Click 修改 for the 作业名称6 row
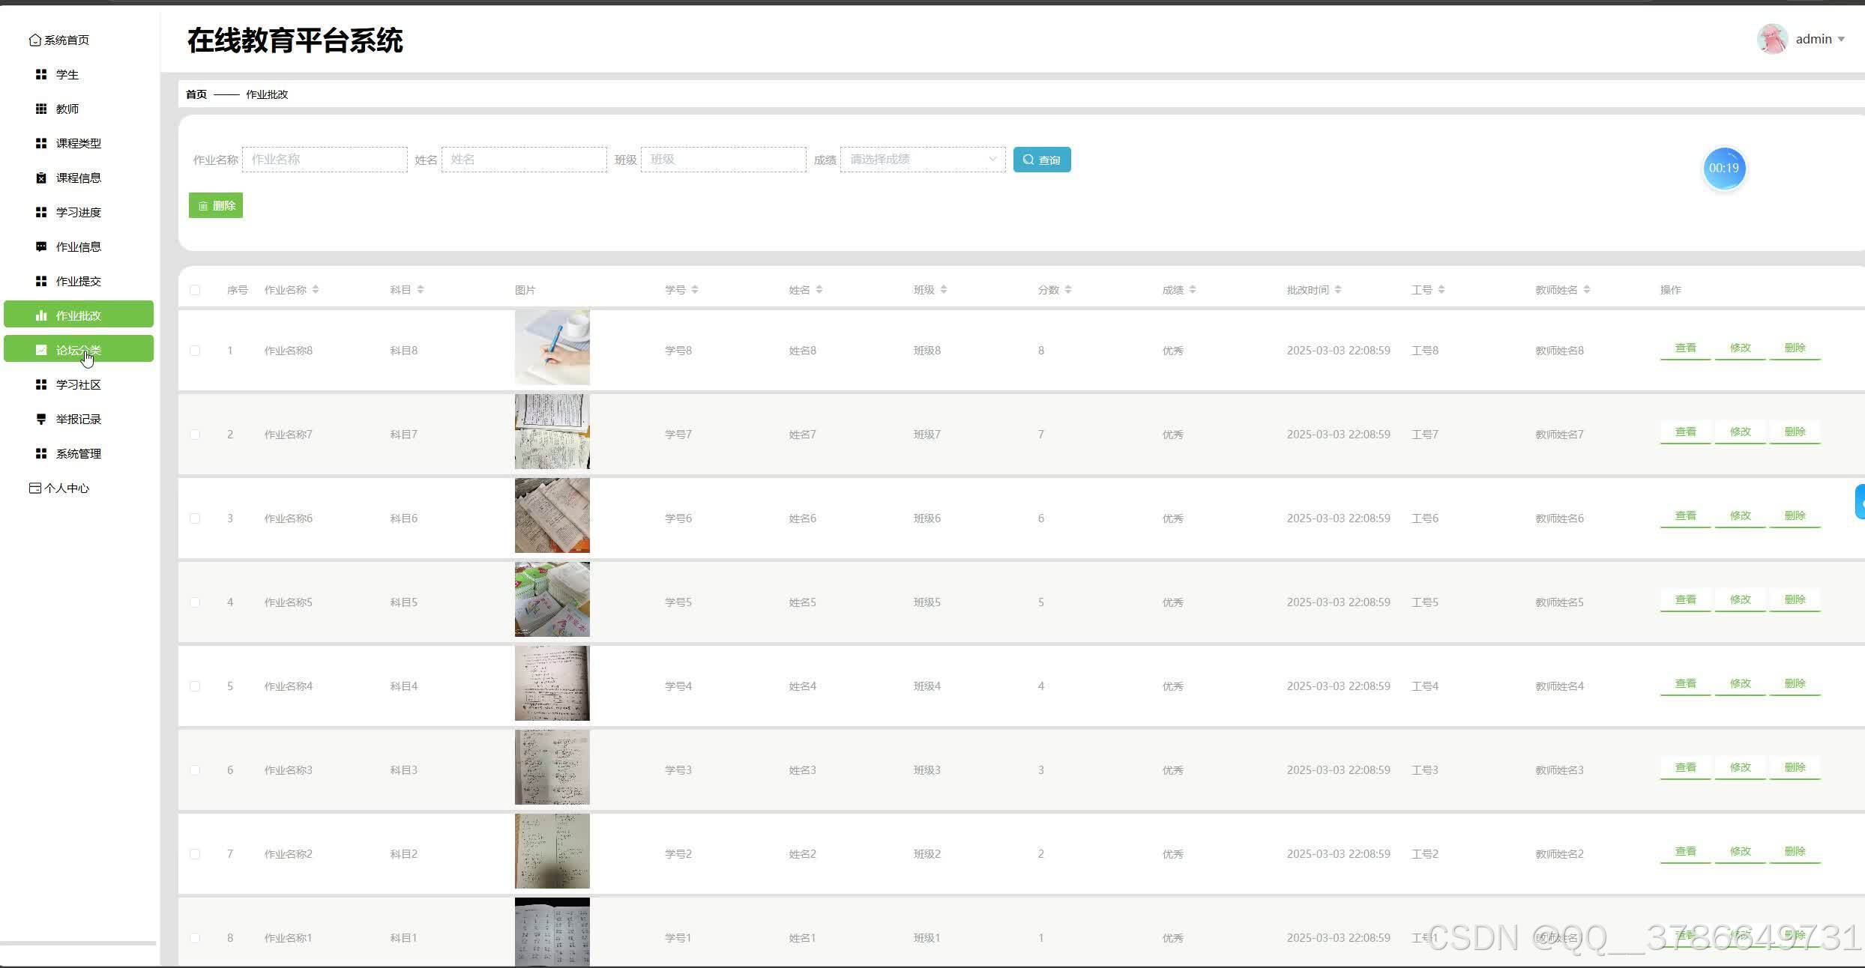 coord(1740,516)
